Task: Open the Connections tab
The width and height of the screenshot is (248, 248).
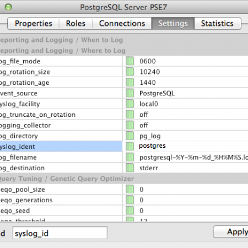Action: pos(122,24)
